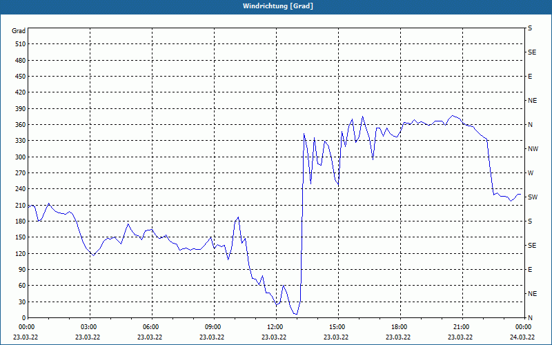Select the E compass label level with 450

530,77
